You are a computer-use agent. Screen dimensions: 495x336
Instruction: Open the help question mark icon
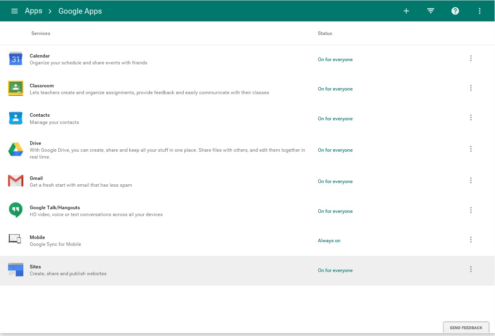[x=455, y=11]
